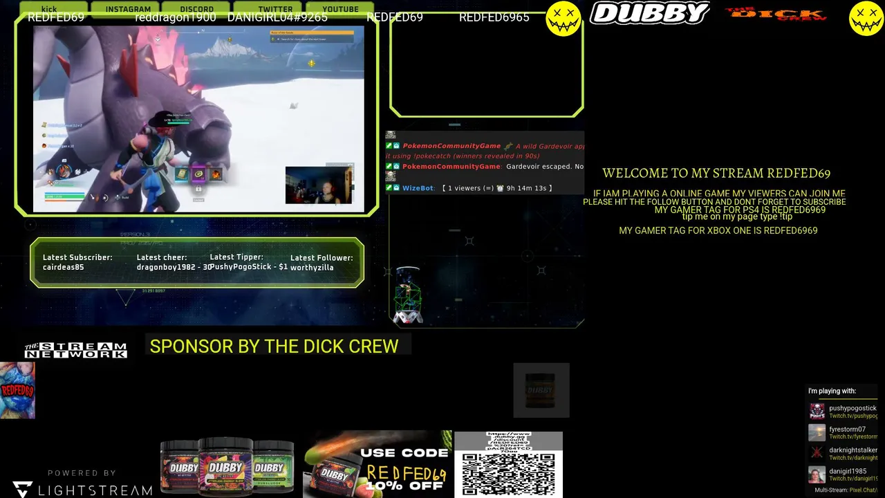Click the REDFED6965 handle label
The width and height of the screenshot is (885, 498).
[x=494, y=17]
